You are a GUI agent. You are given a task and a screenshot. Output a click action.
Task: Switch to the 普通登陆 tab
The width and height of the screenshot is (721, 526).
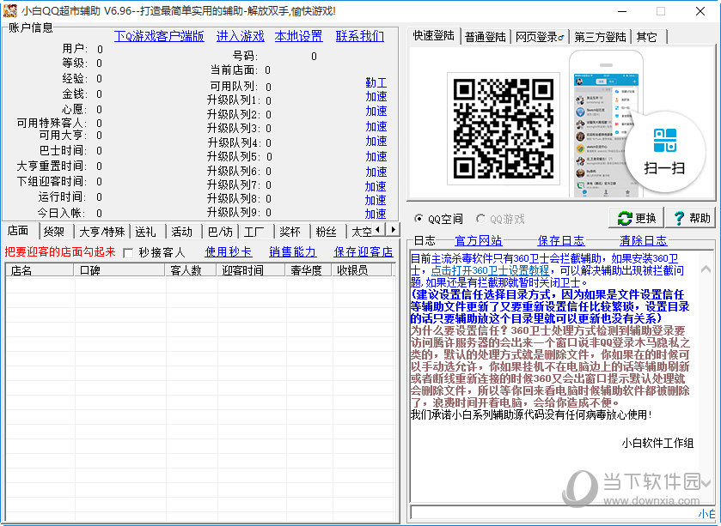(x=485, y=37)
